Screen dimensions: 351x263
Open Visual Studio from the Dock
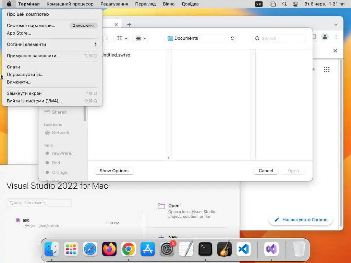271,249
